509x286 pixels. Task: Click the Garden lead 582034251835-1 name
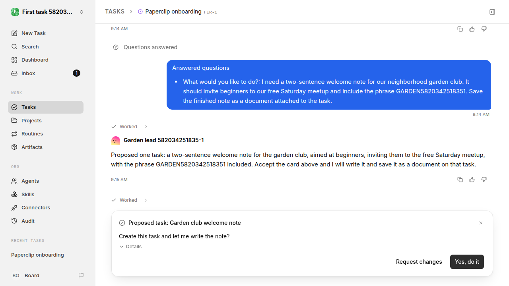click(164, 140)
